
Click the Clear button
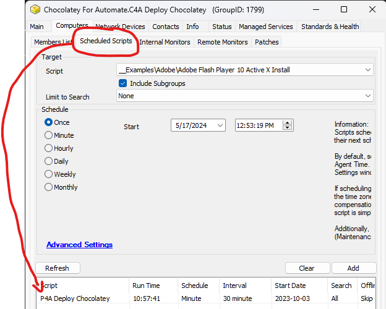[307, 268]
